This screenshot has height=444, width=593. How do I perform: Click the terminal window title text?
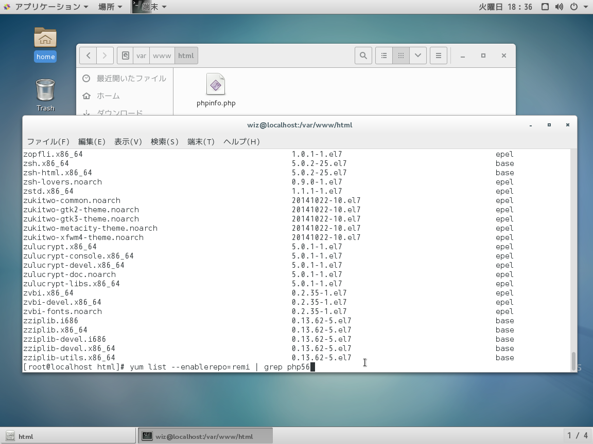(x=300, y=125)
